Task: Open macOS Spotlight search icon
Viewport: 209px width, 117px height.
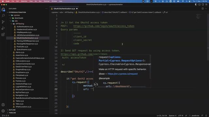Action: [x=186, y=1]
